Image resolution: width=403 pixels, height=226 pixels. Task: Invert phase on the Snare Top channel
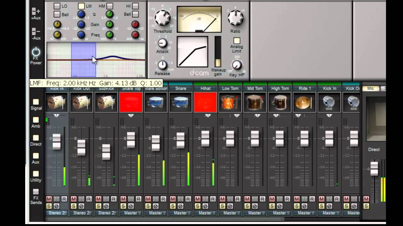click(x=131, y=206)
